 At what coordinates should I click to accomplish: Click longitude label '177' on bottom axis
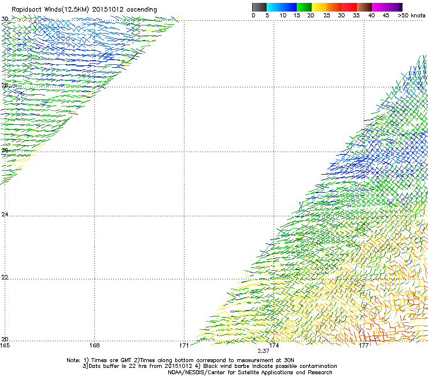(364, 345)
